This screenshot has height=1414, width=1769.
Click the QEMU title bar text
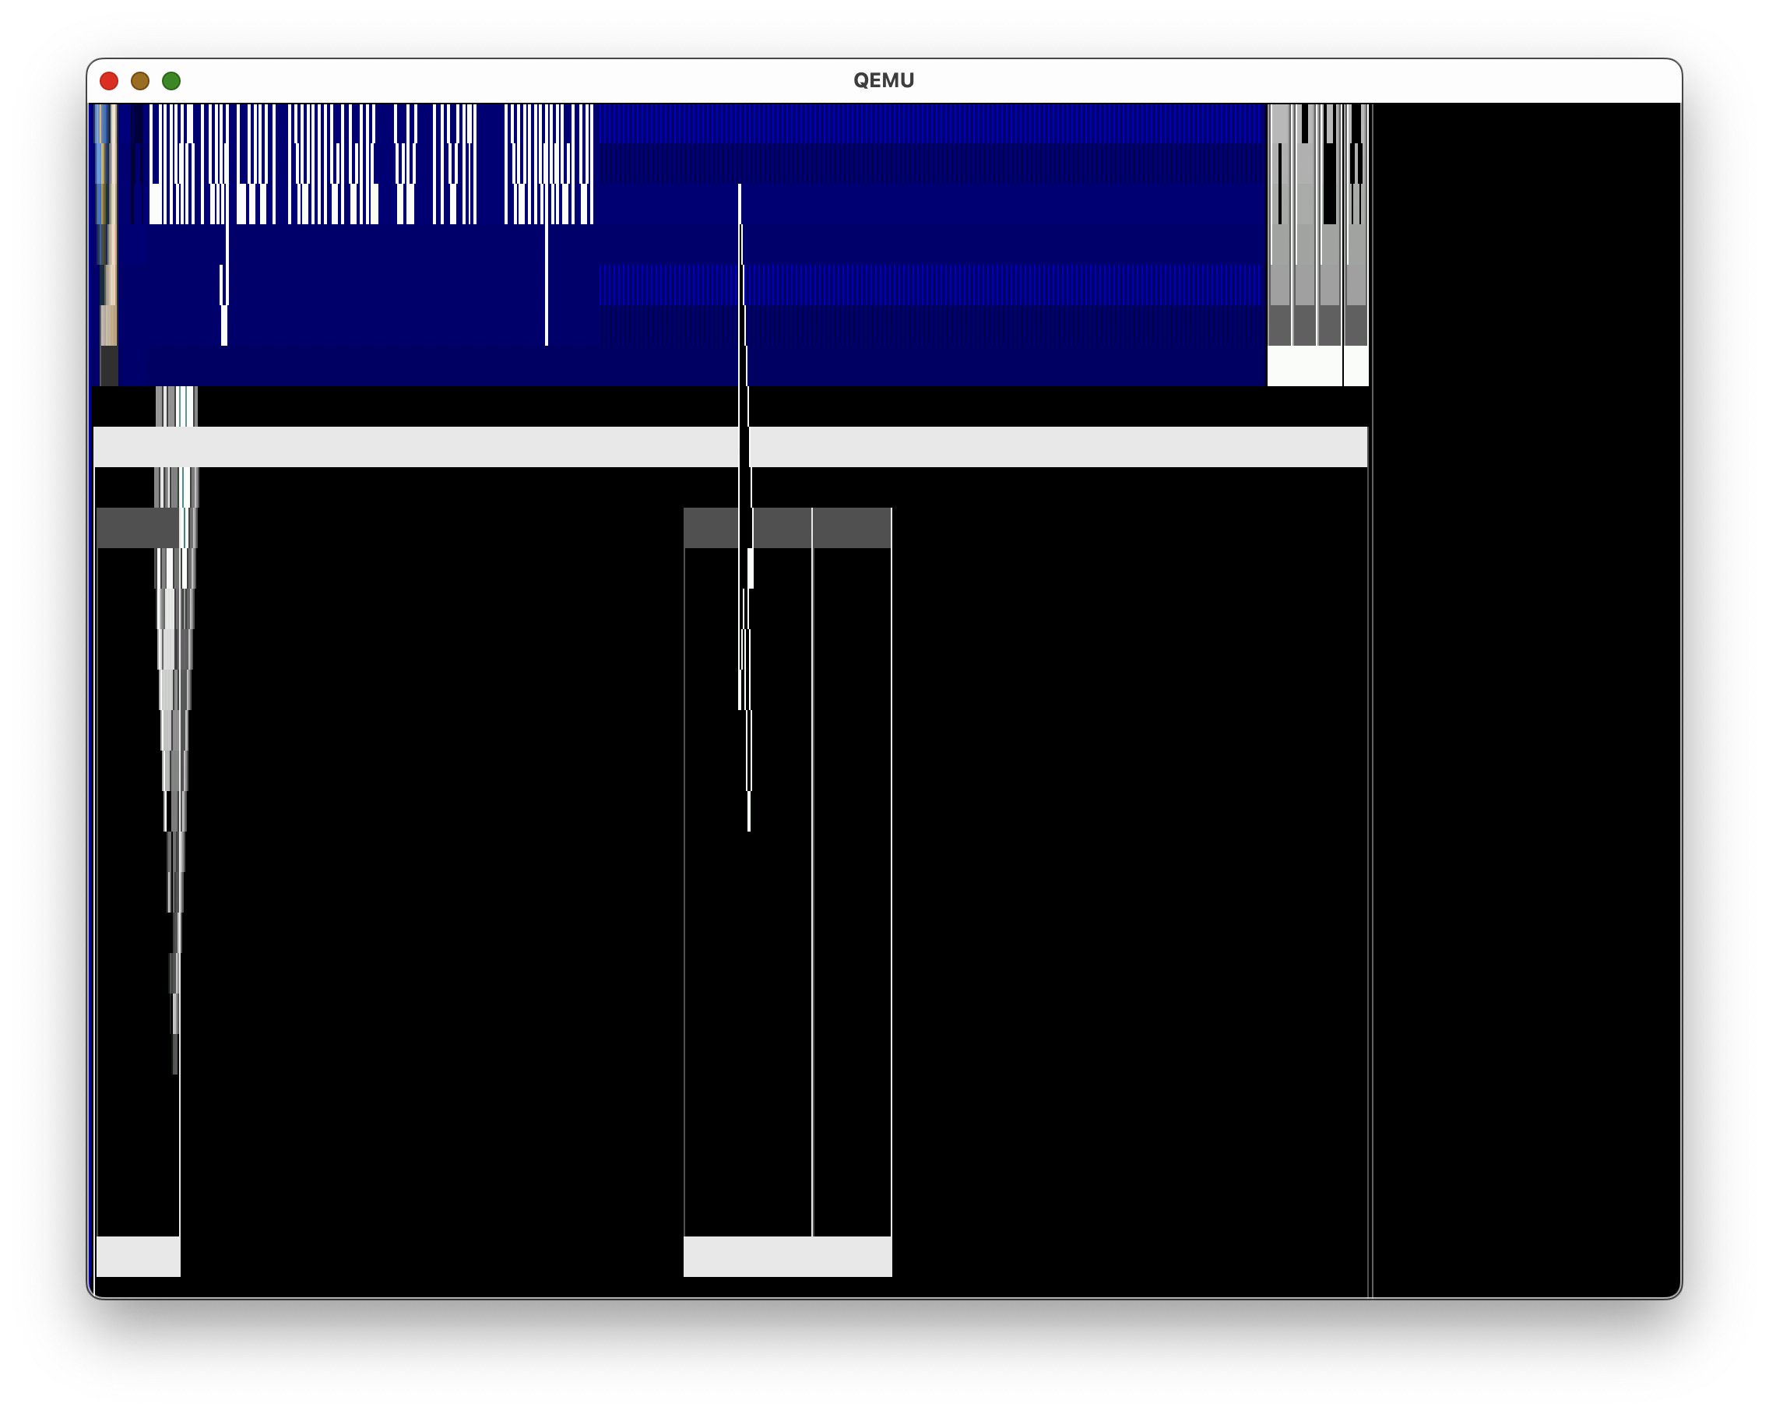[884, 80]
